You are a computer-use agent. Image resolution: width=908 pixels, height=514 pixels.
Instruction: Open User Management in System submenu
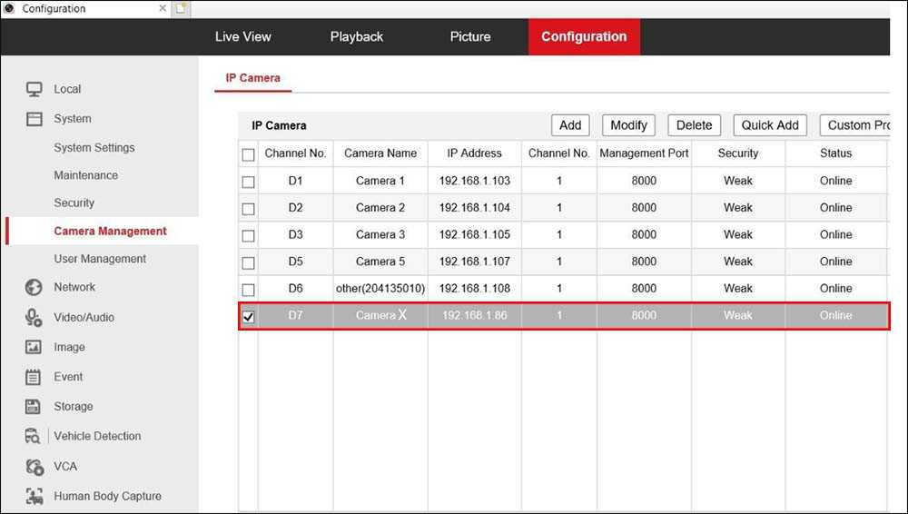[x=100, y=259]
